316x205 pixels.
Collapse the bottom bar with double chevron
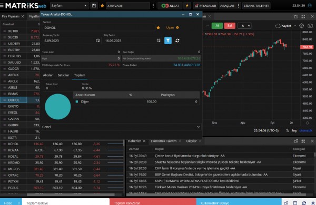313,203
